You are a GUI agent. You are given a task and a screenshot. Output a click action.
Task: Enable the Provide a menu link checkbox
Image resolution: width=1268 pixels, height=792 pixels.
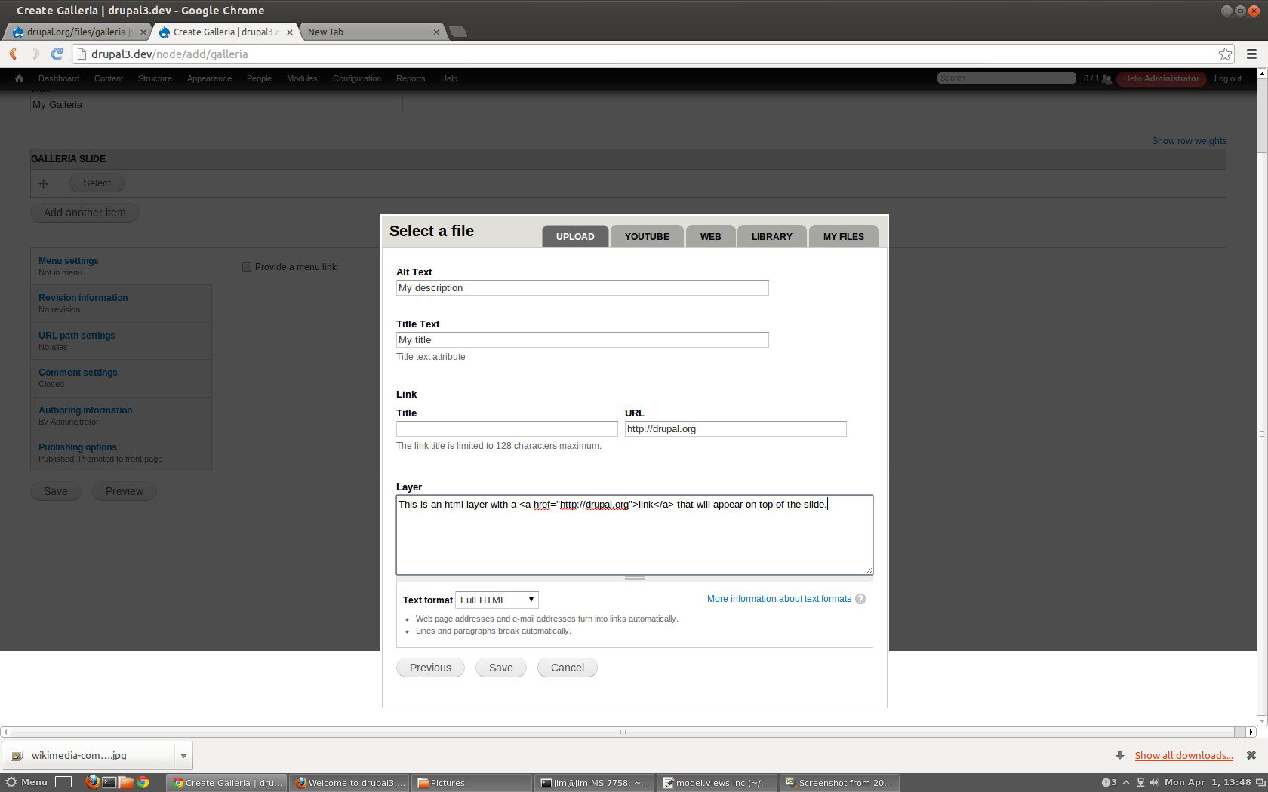(x=246, y=266)
